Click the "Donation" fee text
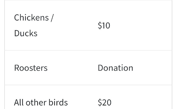Image resolution: width=177 pixels, height=109 pixels. (x=116, y=68)
